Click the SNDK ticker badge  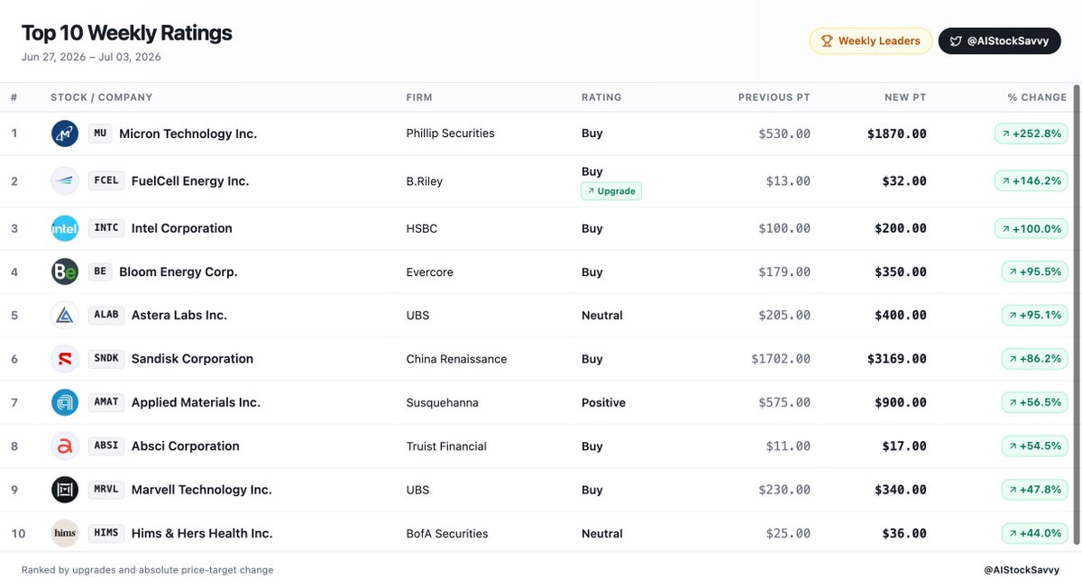point(106,359)
